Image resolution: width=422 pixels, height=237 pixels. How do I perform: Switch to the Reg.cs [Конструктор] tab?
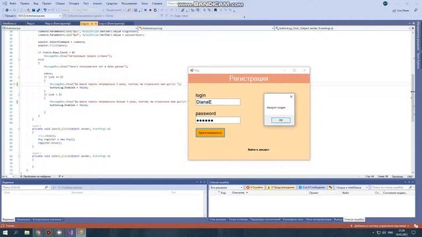tap(58, 24)
